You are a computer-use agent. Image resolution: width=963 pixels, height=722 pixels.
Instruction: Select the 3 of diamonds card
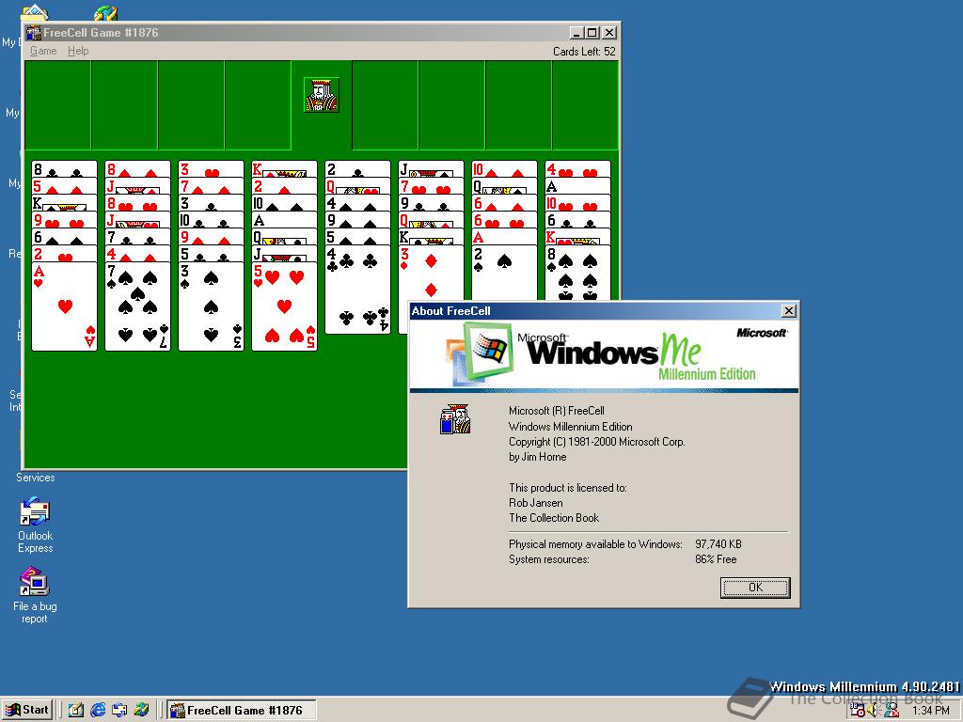[x=431, y=273]
